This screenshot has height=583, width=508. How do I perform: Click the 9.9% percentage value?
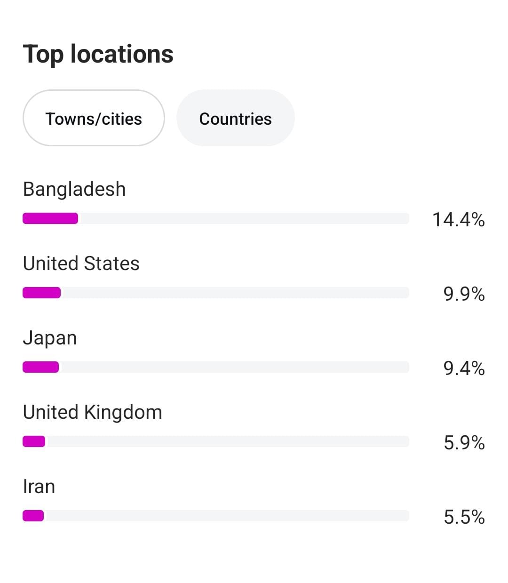464,294
